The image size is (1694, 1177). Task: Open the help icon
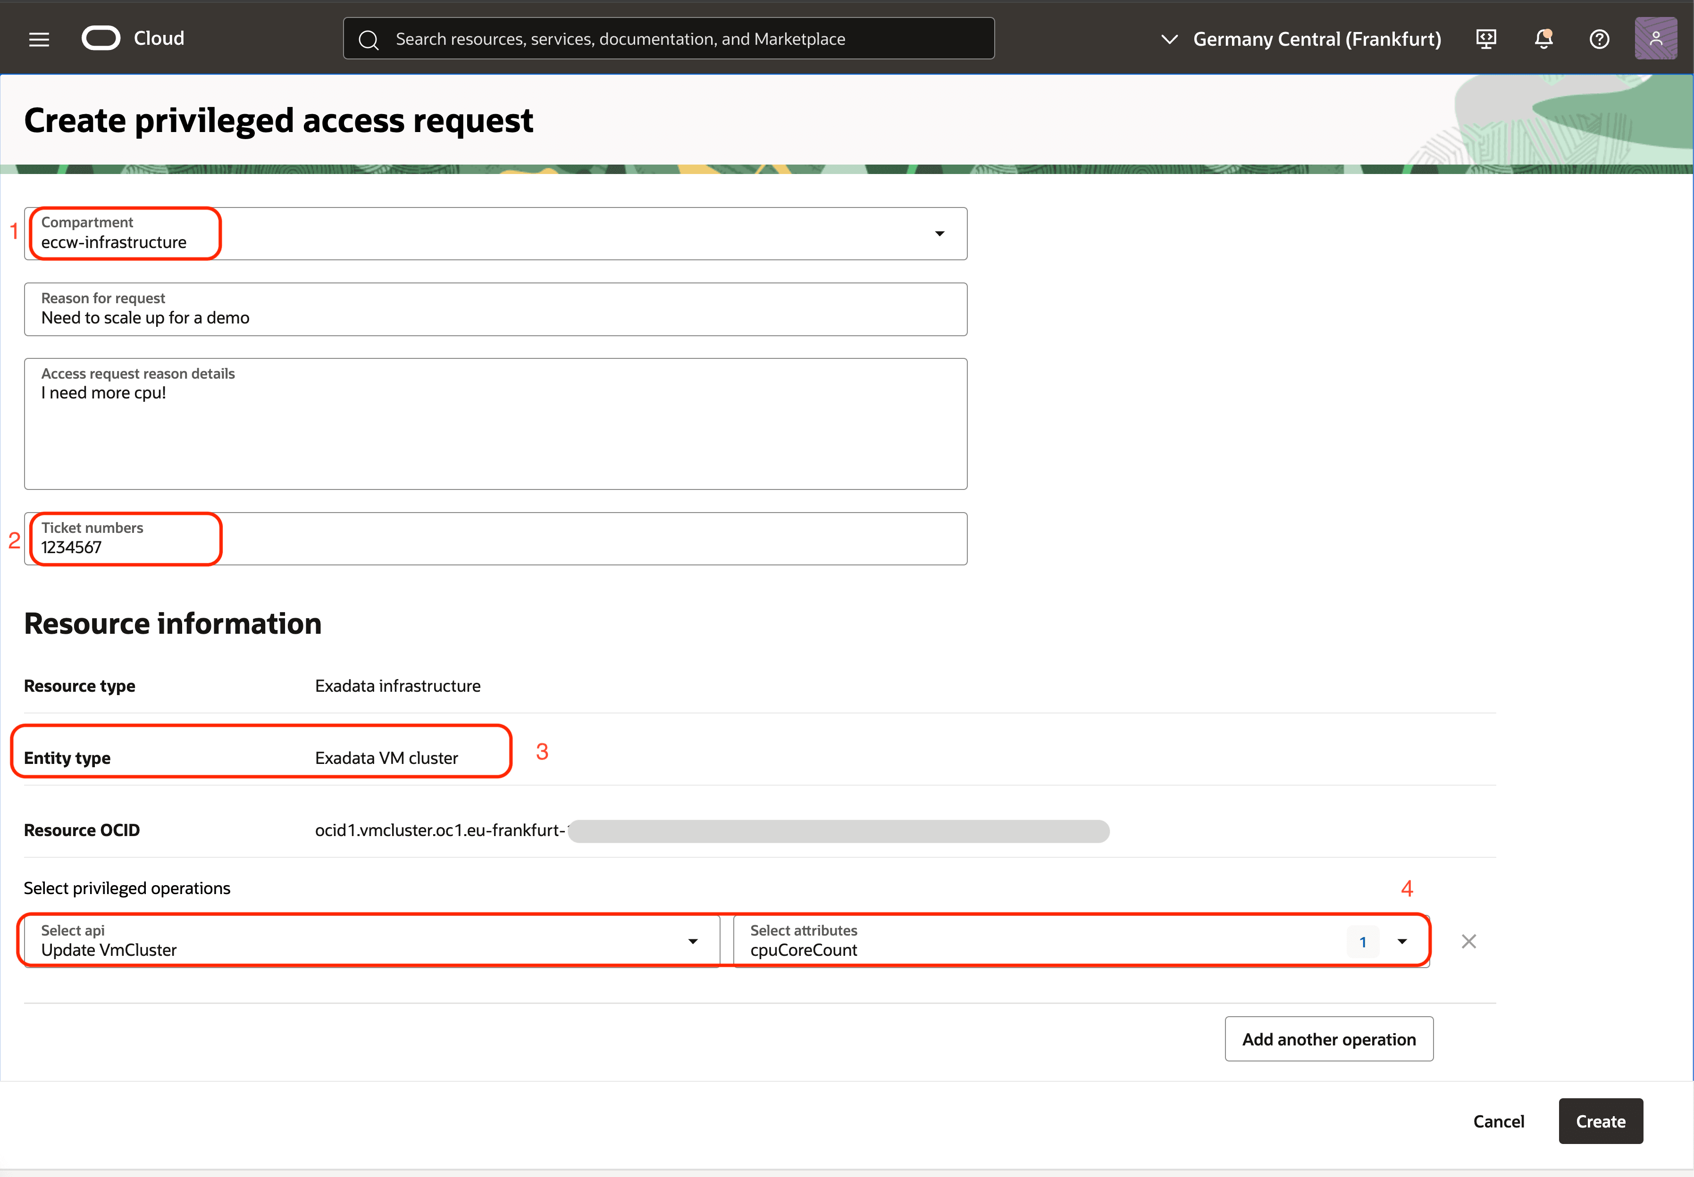[x=1600, y=38]
